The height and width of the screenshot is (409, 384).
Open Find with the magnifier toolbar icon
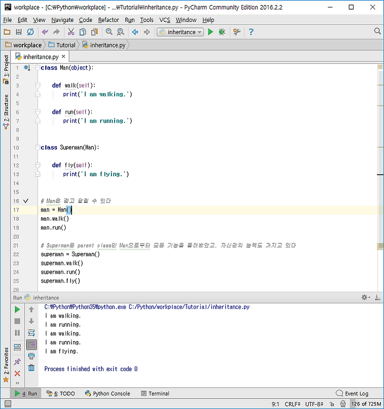pos(109,32)
